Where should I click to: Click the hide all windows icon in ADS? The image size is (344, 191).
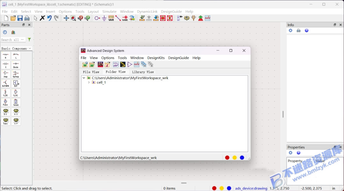click(x=143, y=65)
